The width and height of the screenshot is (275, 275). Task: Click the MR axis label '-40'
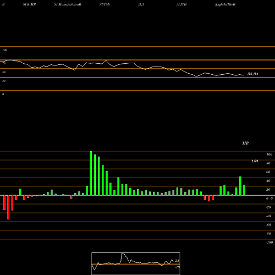pyautogui.click(x=268, y=216)
